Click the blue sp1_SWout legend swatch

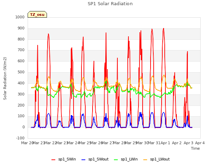84,160
